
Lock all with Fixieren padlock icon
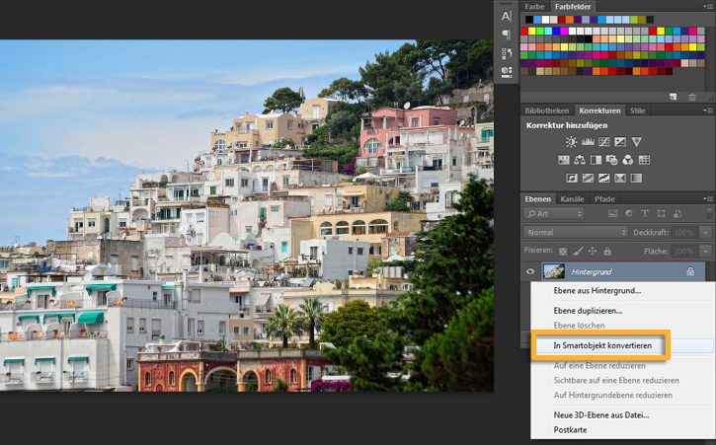607,251
